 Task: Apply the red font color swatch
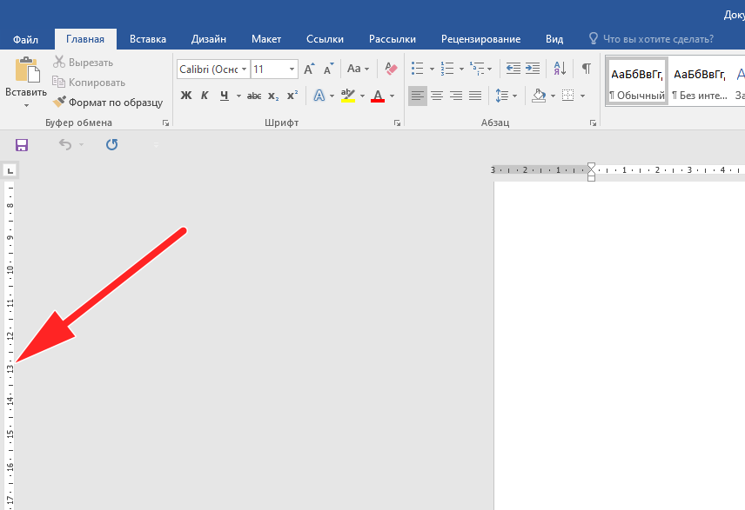pos(378,96)
